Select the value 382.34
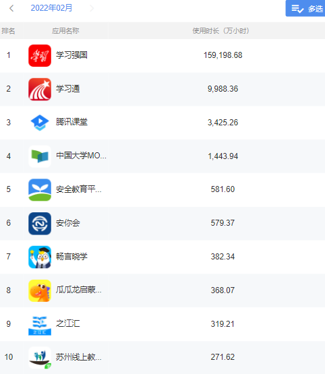 223,257
